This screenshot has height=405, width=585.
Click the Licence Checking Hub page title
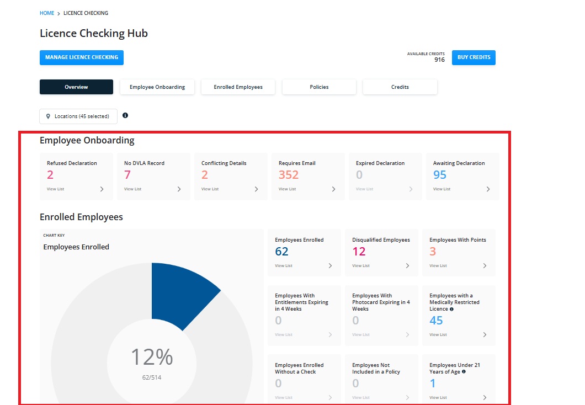coord(94,34)
